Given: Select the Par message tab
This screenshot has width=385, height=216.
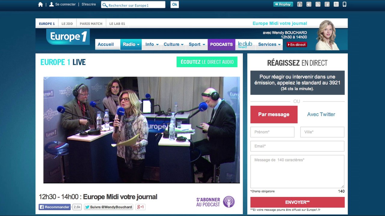Looking at the screenshot, I should click(x=274, y=114).
